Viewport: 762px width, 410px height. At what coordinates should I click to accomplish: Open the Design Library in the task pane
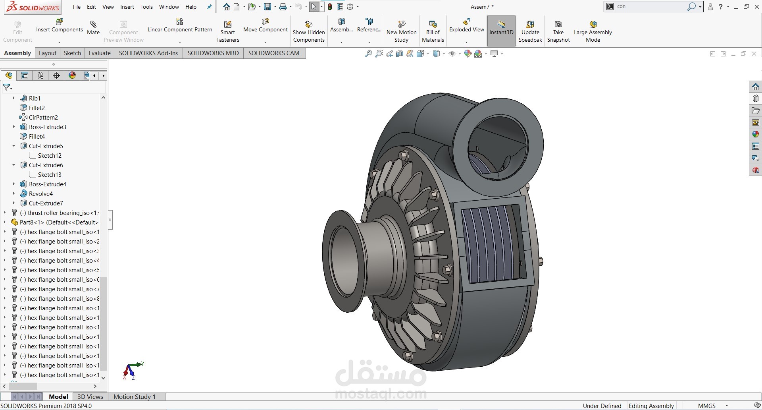pyautogui.click(x=755, y=99)
